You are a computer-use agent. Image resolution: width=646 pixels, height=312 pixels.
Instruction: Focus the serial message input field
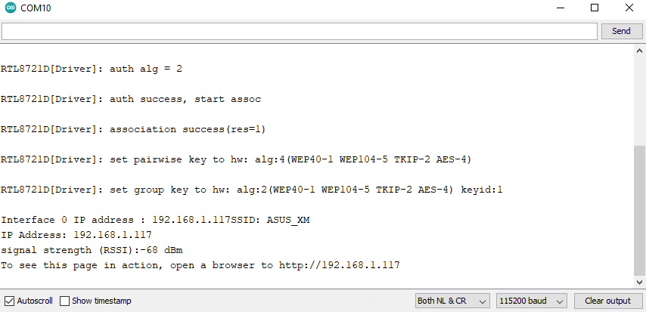pyautogui.click(x=299, y=31)
